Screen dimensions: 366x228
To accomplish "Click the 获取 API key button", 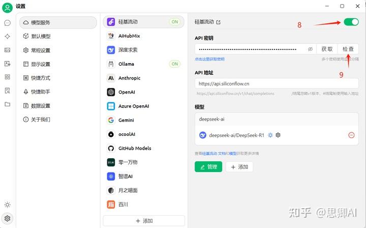I will tap(327, 49).
